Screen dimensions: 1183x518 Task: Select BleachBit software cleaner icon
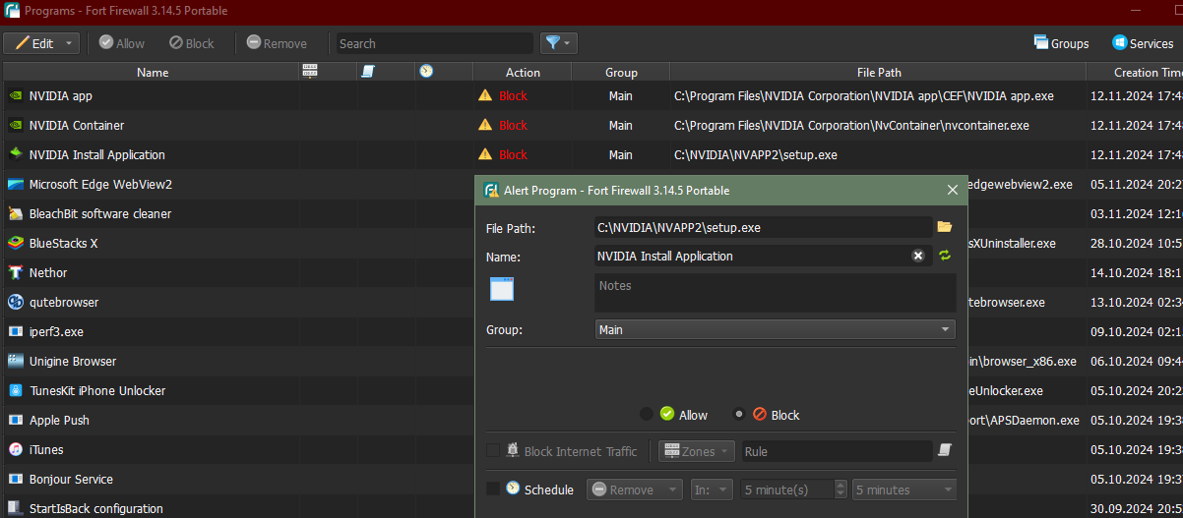16,213
